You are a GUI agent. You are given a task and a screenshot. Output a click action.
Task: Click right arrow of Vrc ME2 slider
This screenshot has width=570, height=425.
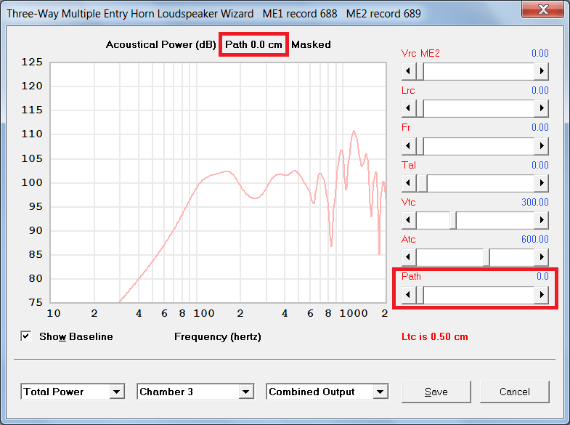(541, 71)
